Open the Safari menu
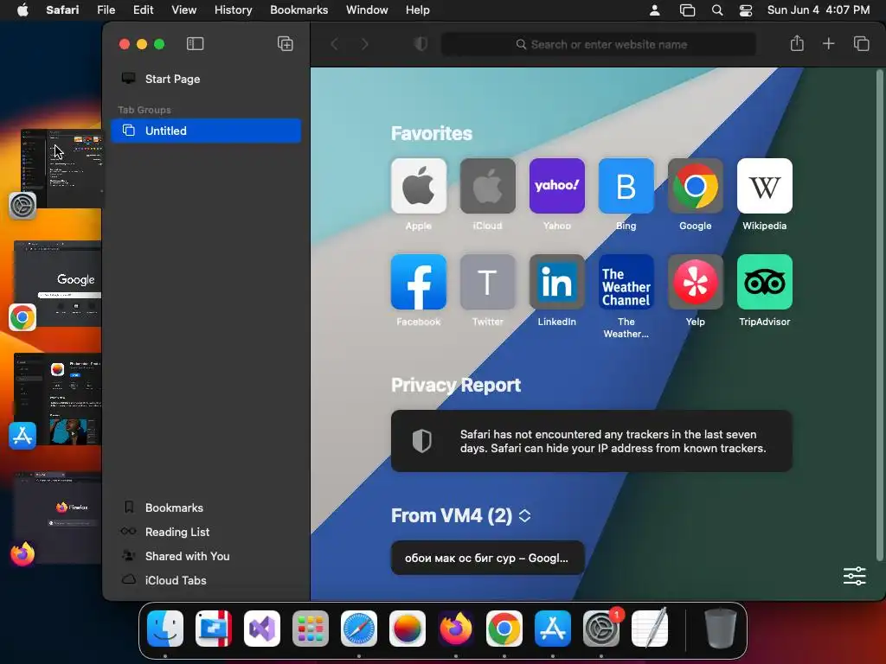Viewport: 886px width, 664px height. click(x=62, y=10)
